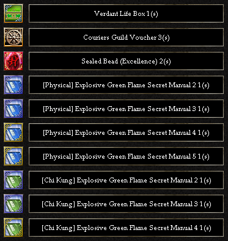This screenshot has width=228, height=241.
Task: Select [Chi Kung] Explosive Green Flame Manual 2 row
Action: tap(126, 180)
